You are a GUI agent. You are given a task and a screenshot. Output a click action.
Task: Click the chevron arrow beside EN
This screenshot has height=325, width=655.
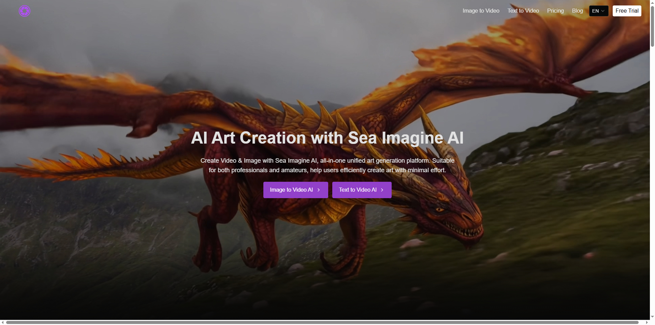point(603,11)
